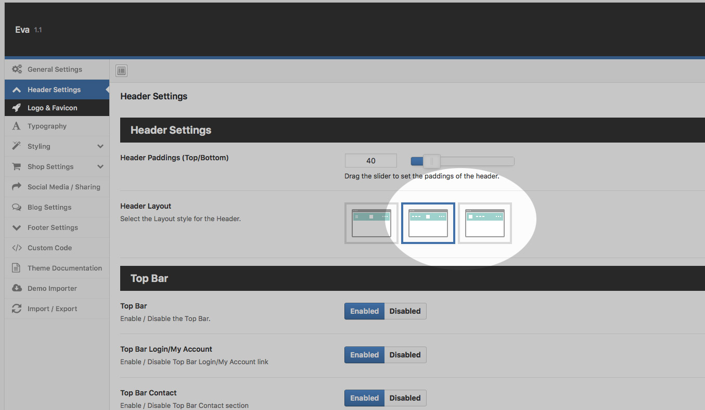Click the Styling magic wand icon

17,146
